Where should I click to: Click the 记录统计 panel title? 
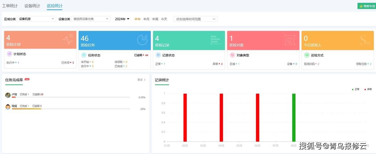pos(162,80)
